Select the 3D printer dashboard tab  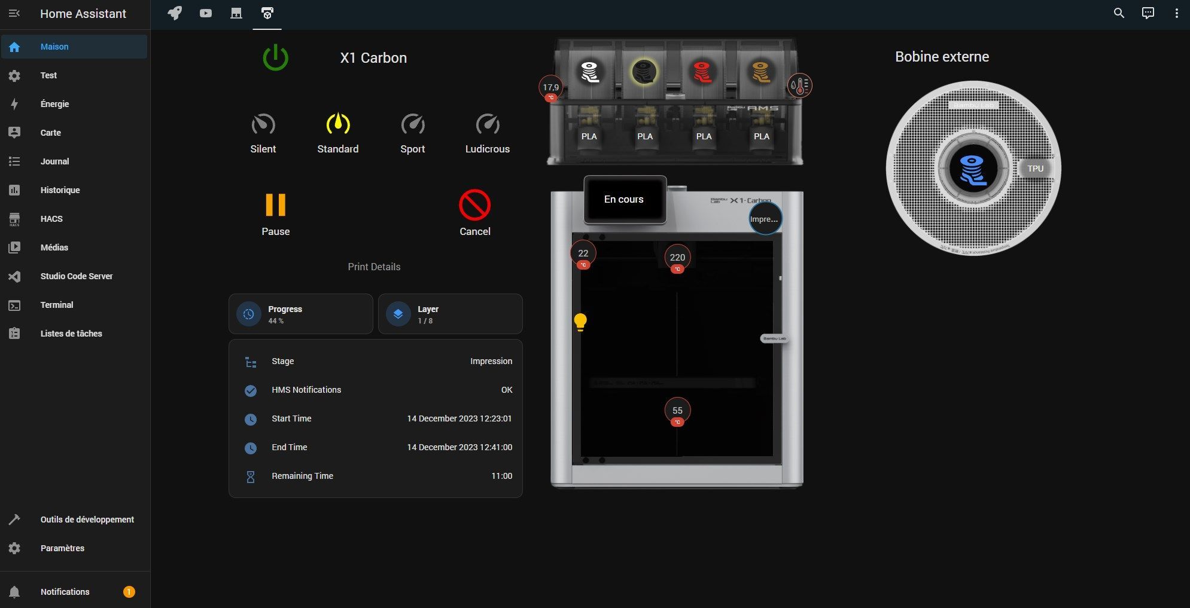tap(267, 13)
